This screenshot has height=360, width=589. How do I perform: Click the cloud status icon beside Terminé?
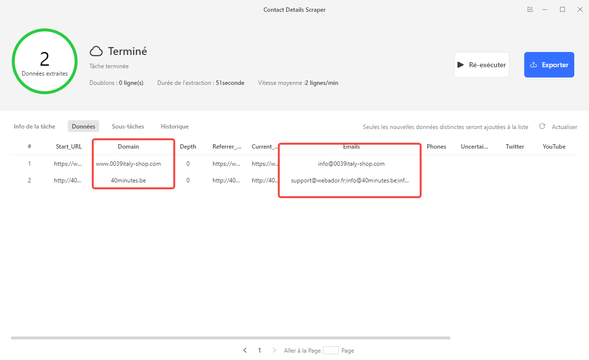pyautogui.click(x=96, y=51)
